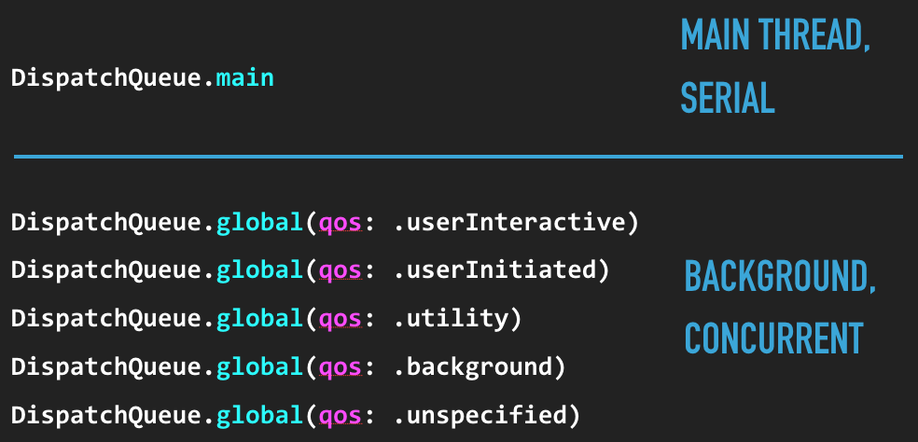918x442 pixels.
Task: Select the SERIAL heading text
Action: pos(728,97)
